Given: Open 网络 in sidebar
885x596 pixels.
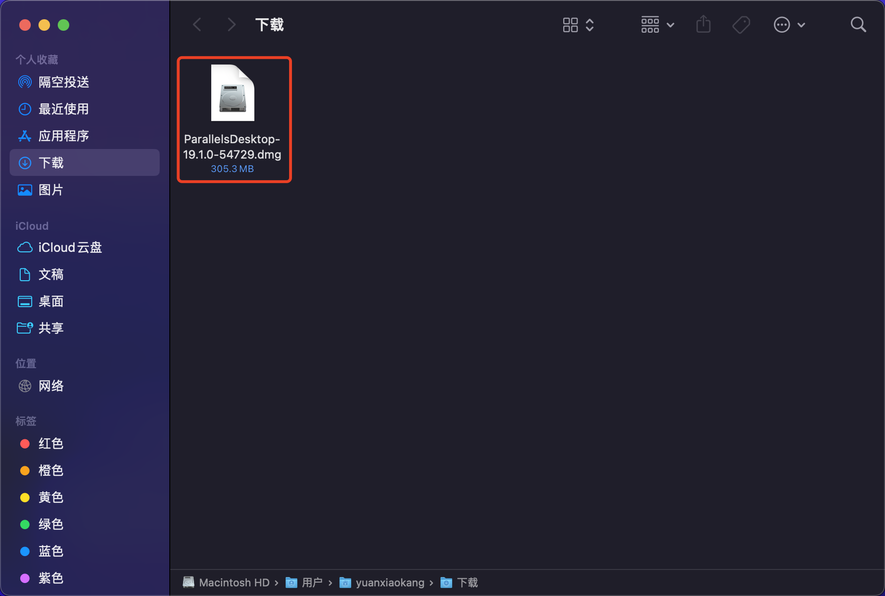Looking at the screenshot, I should 85,386.
